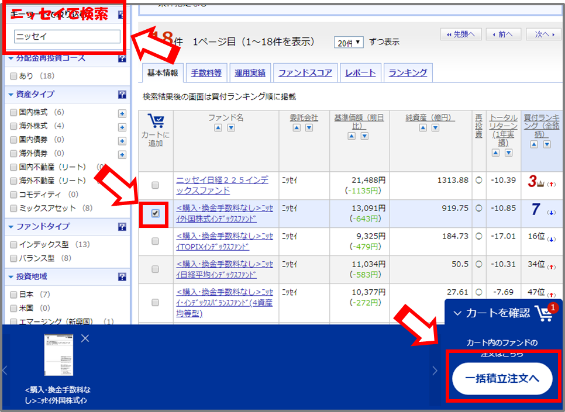The image size is (565, 412).
Task: Collapse the 投資地域 section header
Action: tap(27, 276)
